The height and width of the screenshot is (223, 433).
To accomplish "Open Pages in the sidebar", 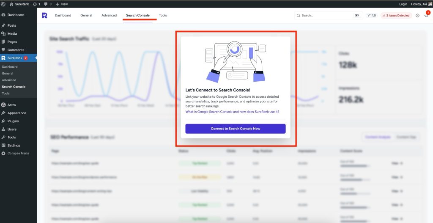I will (12, 42).
